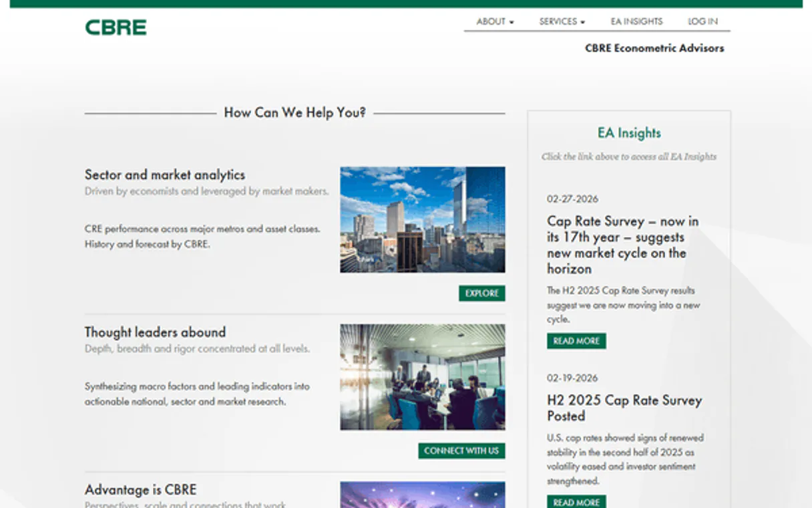Open CBRE Econometric Advisors link

(654, 48)
